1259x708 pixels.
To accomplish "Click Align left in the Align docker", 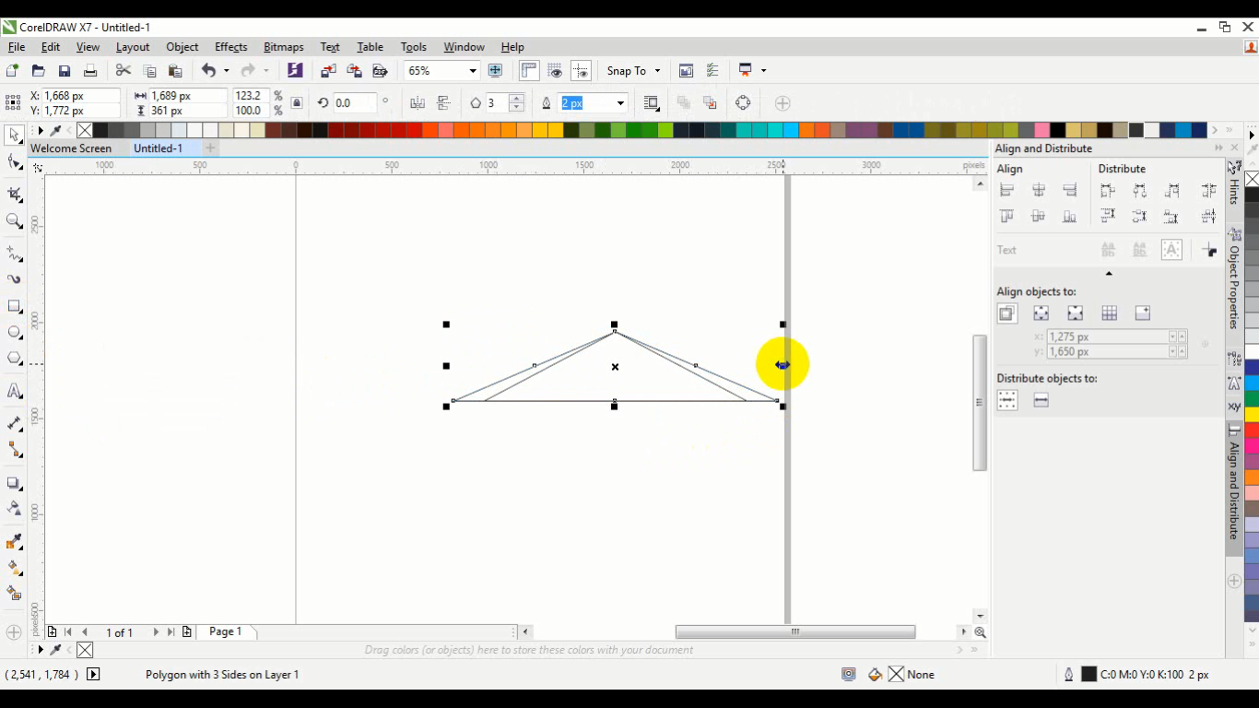I will pos(1007,191).
